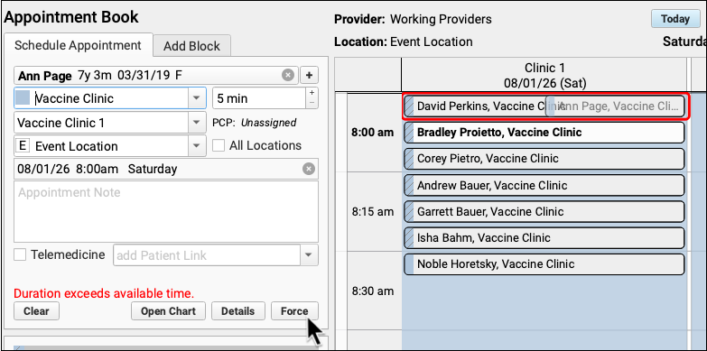Jump to Today in the calendar
Viewport: 707px width, 351px height.
pyautogui.click(x=675, y=19)
